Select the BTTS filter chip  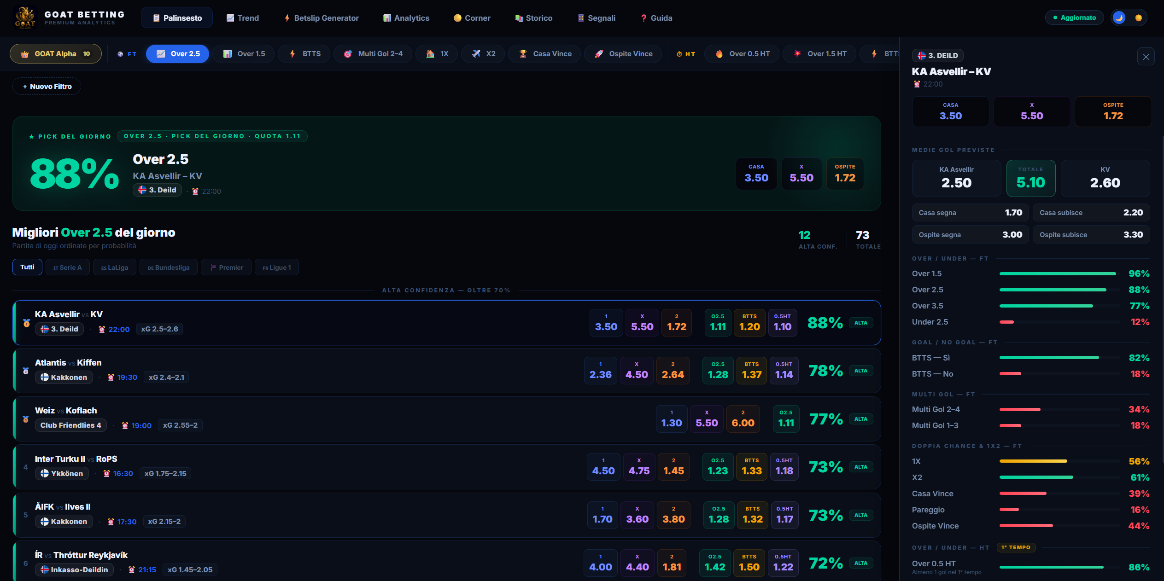(304, 54)
